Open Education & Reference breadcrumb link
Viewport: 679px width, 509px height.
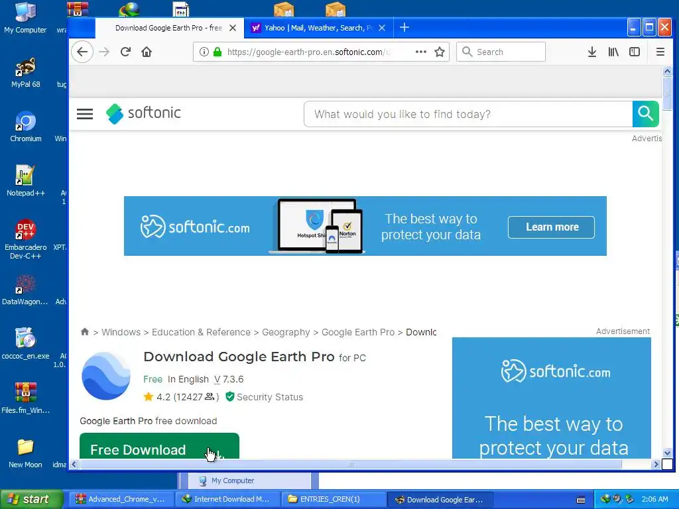coord(201,332)
